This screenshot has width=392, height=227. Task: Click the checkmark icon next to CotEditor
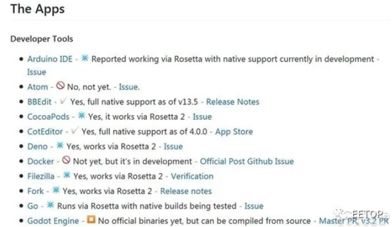75,130
